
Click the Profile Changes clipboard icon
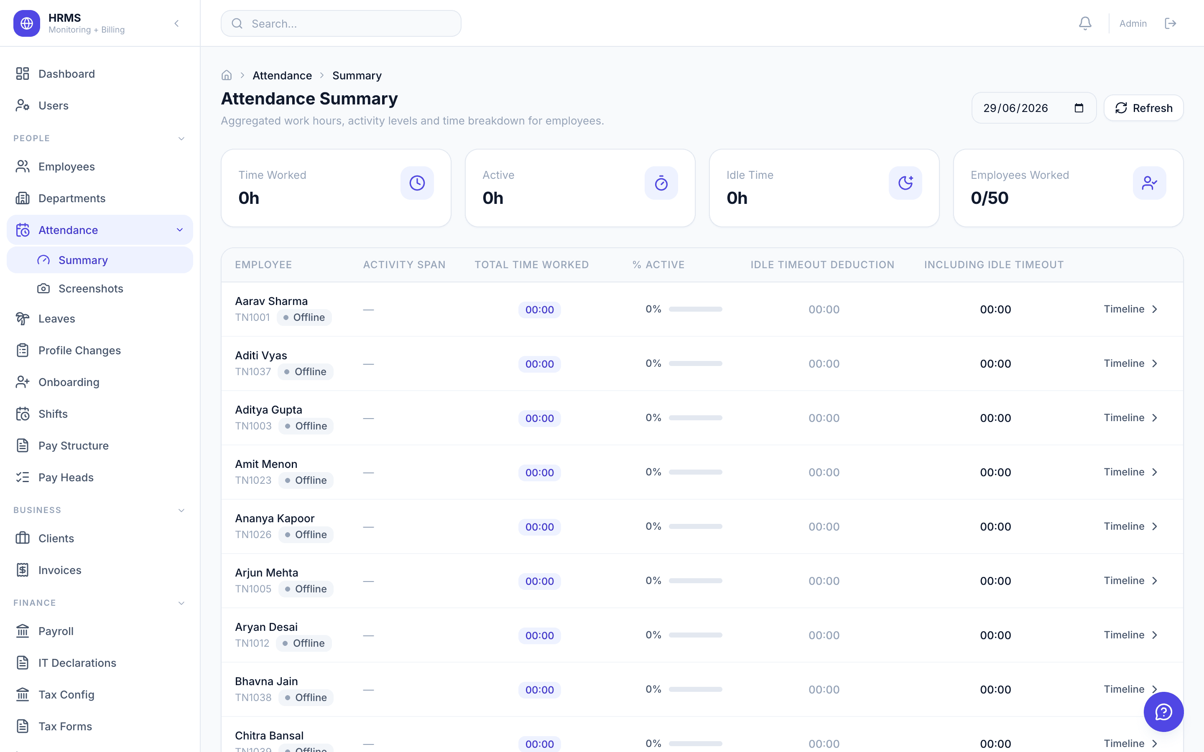point(23,351)
